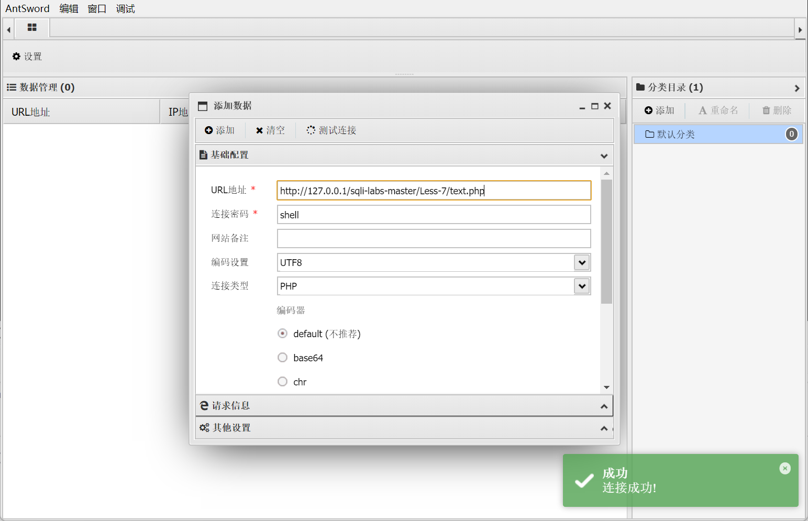Open the 编辑 menu

click(x=69, y=8)
